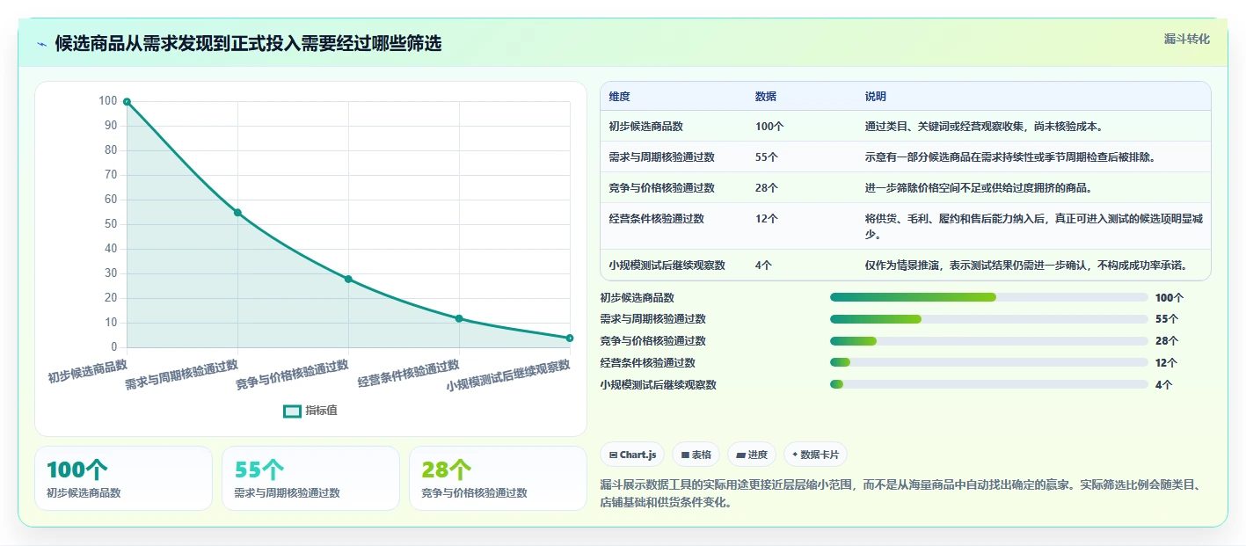
Task: Click the 4个 label beside the progress bar
Action: point(1163,384)
